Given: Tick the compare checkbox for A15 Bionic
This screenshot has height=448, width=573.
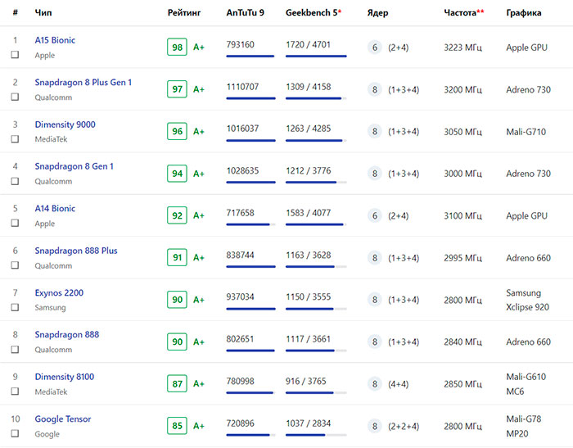Looking at the screenshot, I should (x=15, y=55).
